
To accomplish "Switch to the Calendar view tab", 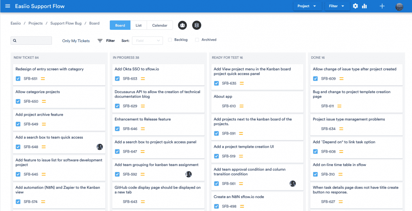I will click(160, 25).
